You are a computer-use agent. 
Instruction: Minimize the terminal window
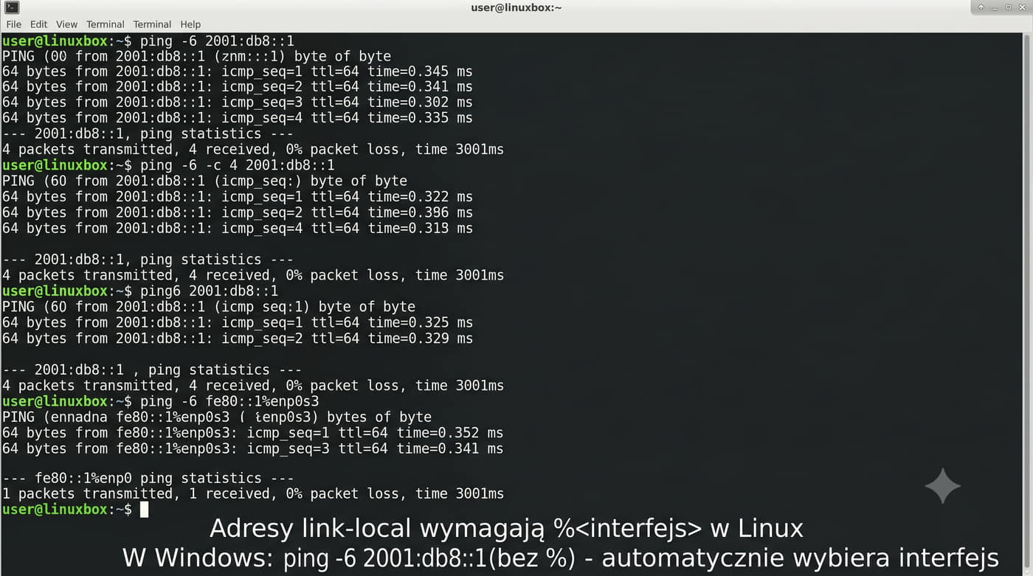[995, 7]
